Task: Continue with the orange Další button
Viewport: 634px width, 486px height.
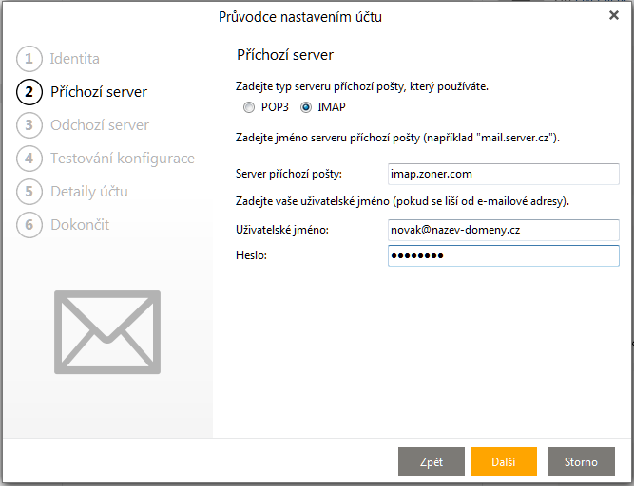Action: coord(503,461)
